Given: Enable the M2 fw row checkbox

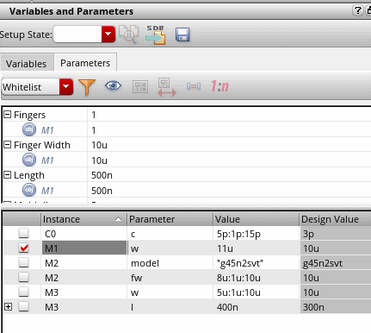Looking at the screenshot, I should [23, 277].
